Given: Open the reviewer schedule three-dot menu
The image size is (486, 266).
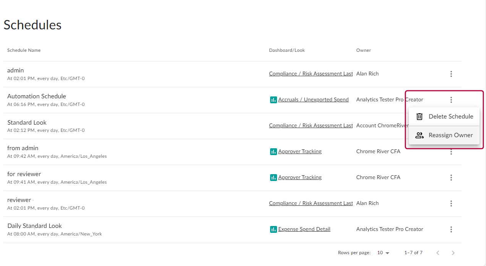Looking at the screenshot, I should [451, 203].
